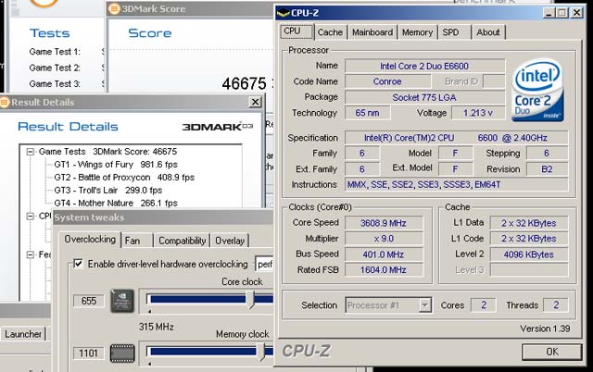This screenshot has height=372, width=593.
Task: Select GT4 - Mother Nature result row
Action: (116, 204)
